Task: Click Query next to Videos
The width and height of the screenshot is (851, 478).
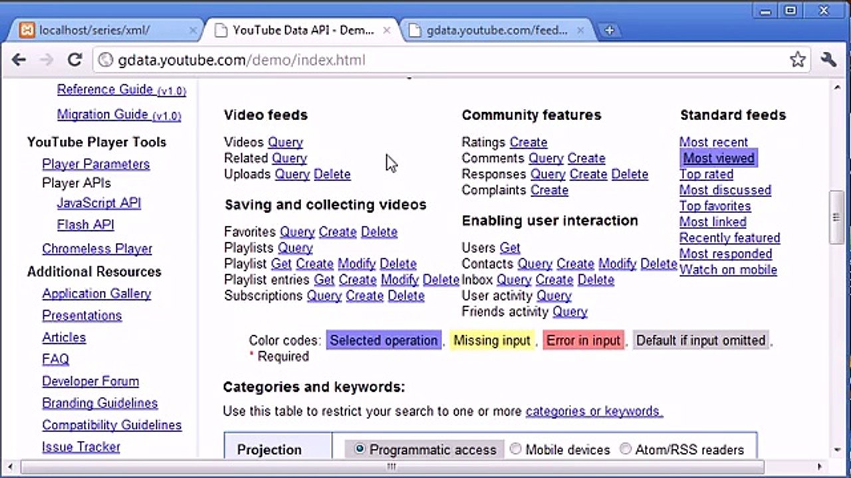Action: (x=285, y=142)
